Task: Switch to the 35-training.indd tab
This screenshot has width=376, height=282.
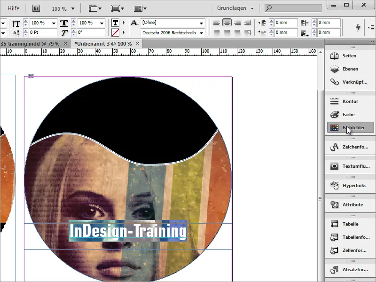Action: click(x=30, y=44)
